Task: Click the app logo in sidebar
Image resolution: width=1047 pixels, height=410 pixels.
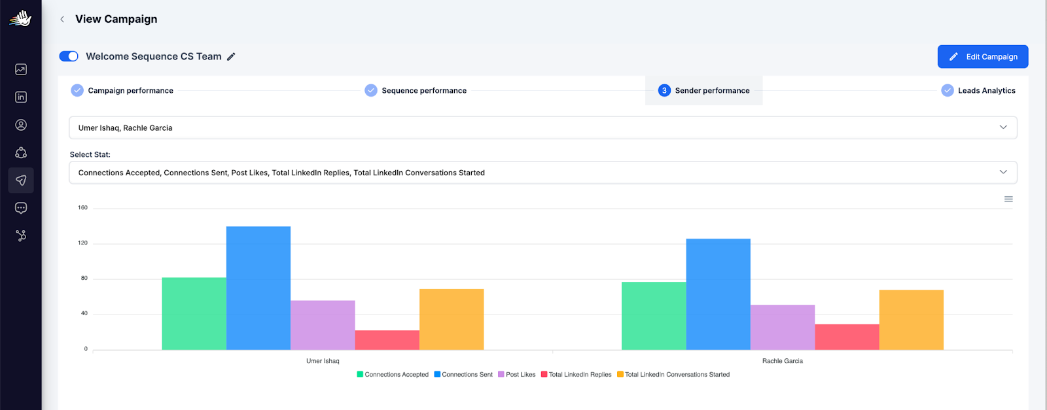Action: pos(20,18)
